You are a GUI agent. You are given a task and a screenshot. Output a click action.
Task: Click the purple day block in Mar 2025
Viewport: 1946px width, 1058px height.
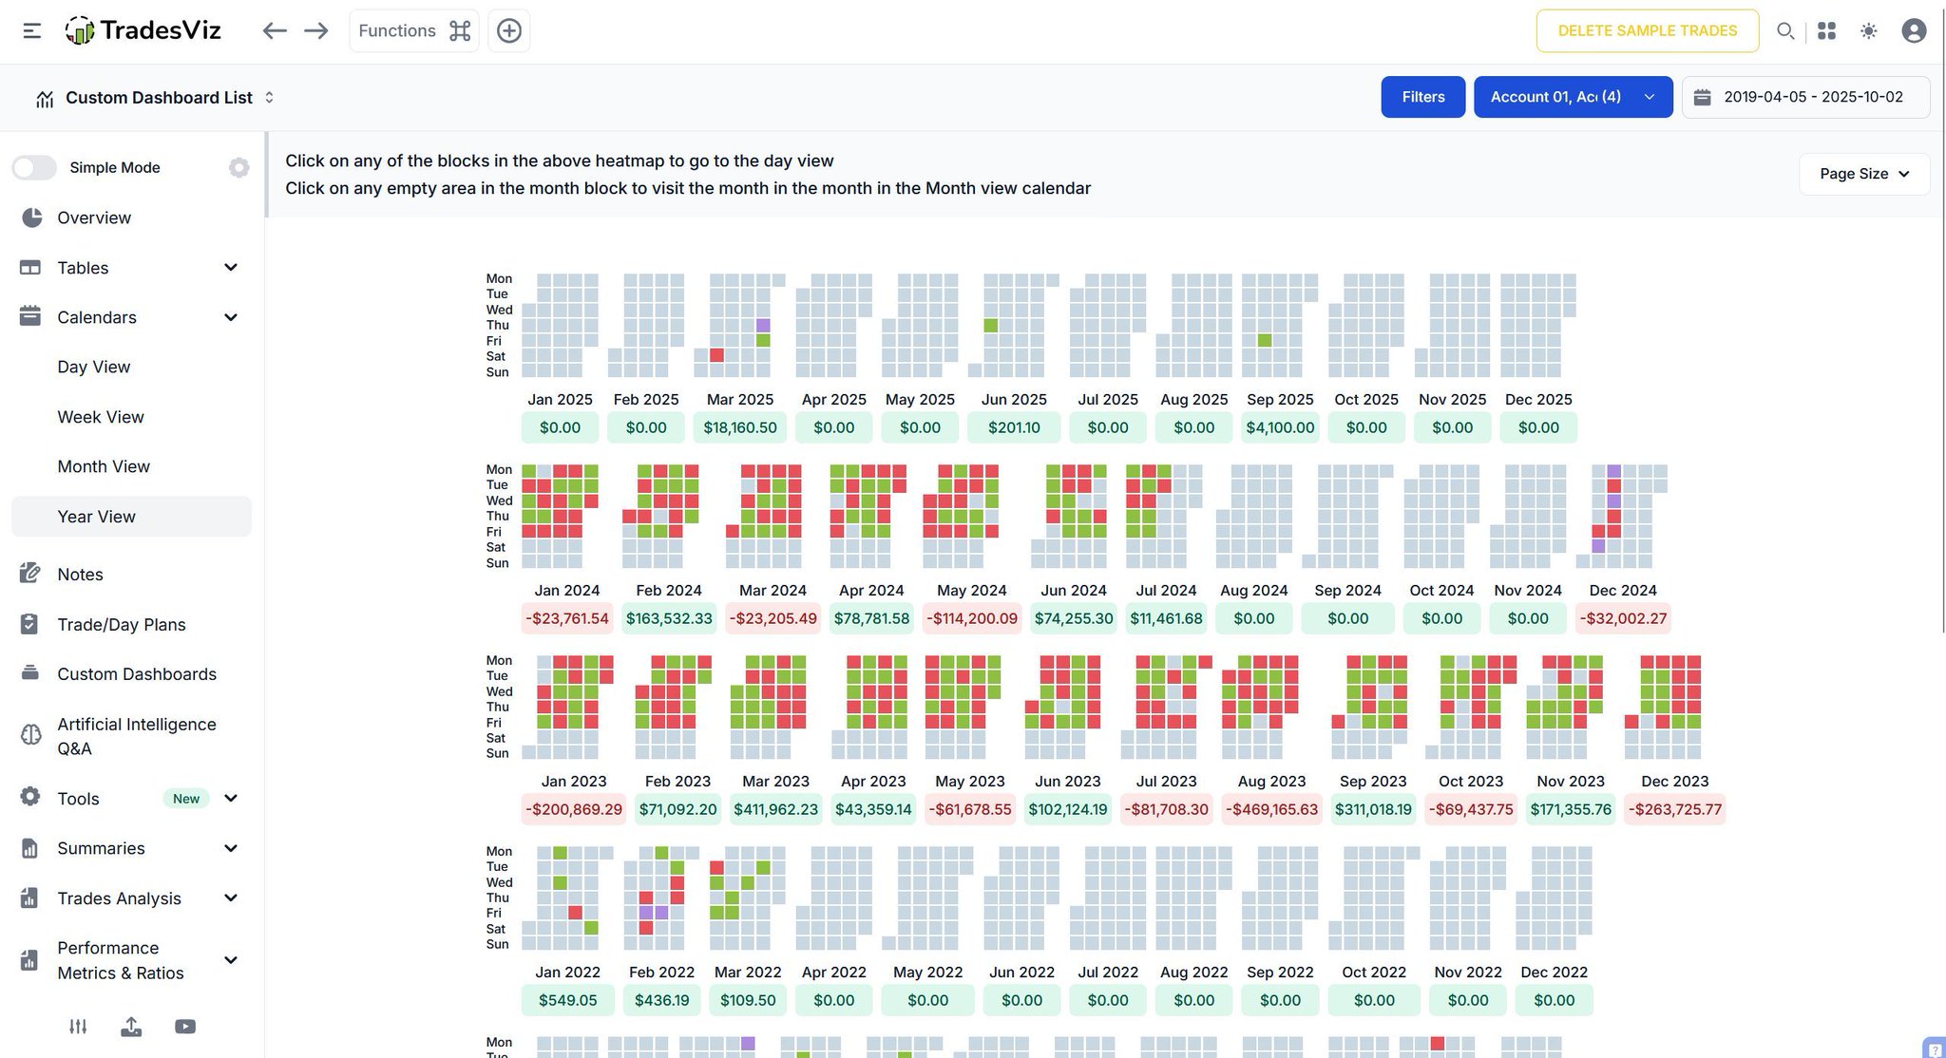(x=763, y=326)
